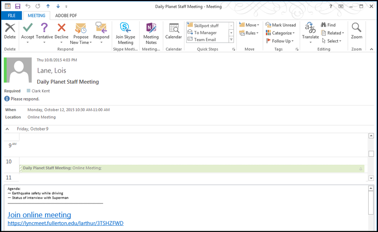Click the Save icon in title bar
This screenshot has width=378, height=232.
(18, 6)
